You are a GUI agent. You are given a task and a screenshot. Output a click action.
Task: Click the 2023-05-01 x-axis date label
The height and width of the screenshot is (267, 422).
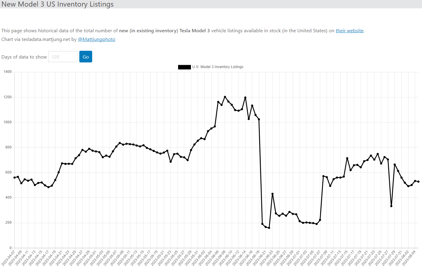click(x=90, y=258)
